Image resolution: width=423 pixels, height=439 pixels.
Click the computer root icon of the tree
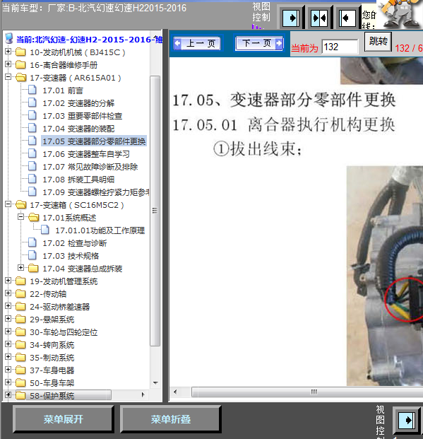click(9, 39)
